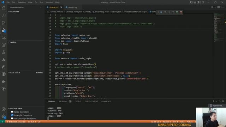Open the Testing flask view
226x127 pixels.
[x=4, y=52]
